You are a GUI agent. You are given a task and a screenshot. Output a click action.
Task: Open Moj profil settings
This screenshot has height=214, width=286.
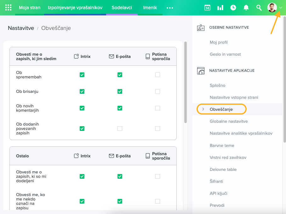coord(219,42)
